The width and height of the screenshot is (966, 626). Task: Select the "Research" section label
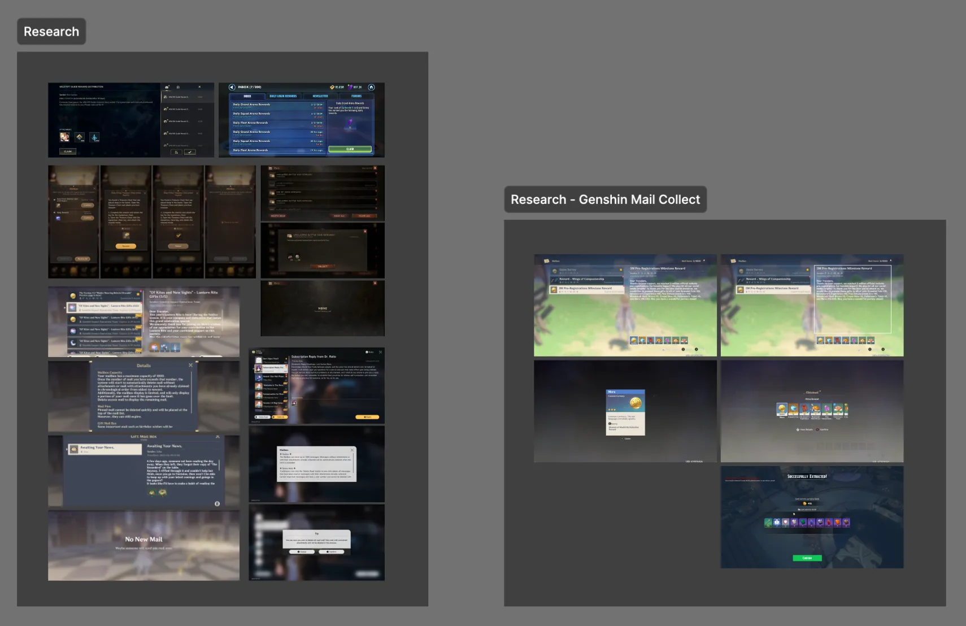pos(51,32)
